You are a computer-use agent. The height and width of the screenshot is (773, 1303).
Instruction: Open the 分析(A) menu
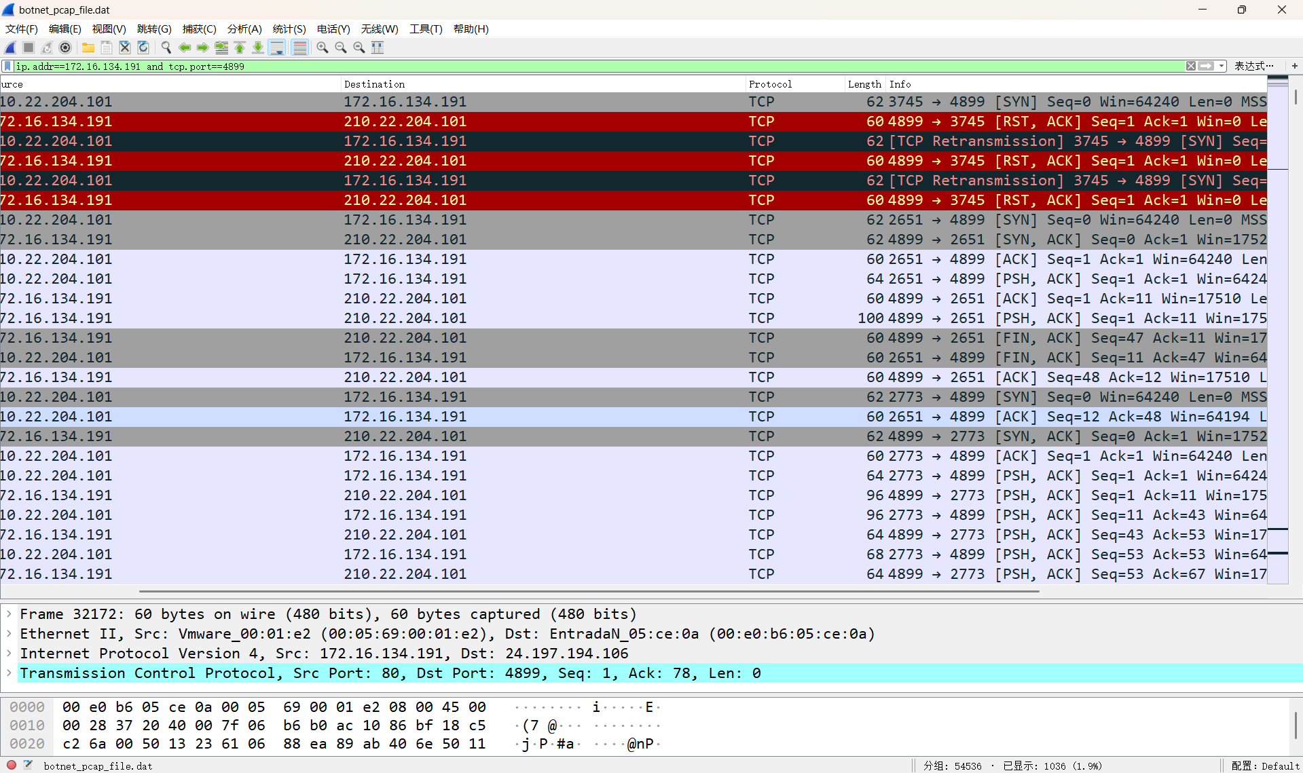[244, 29]
